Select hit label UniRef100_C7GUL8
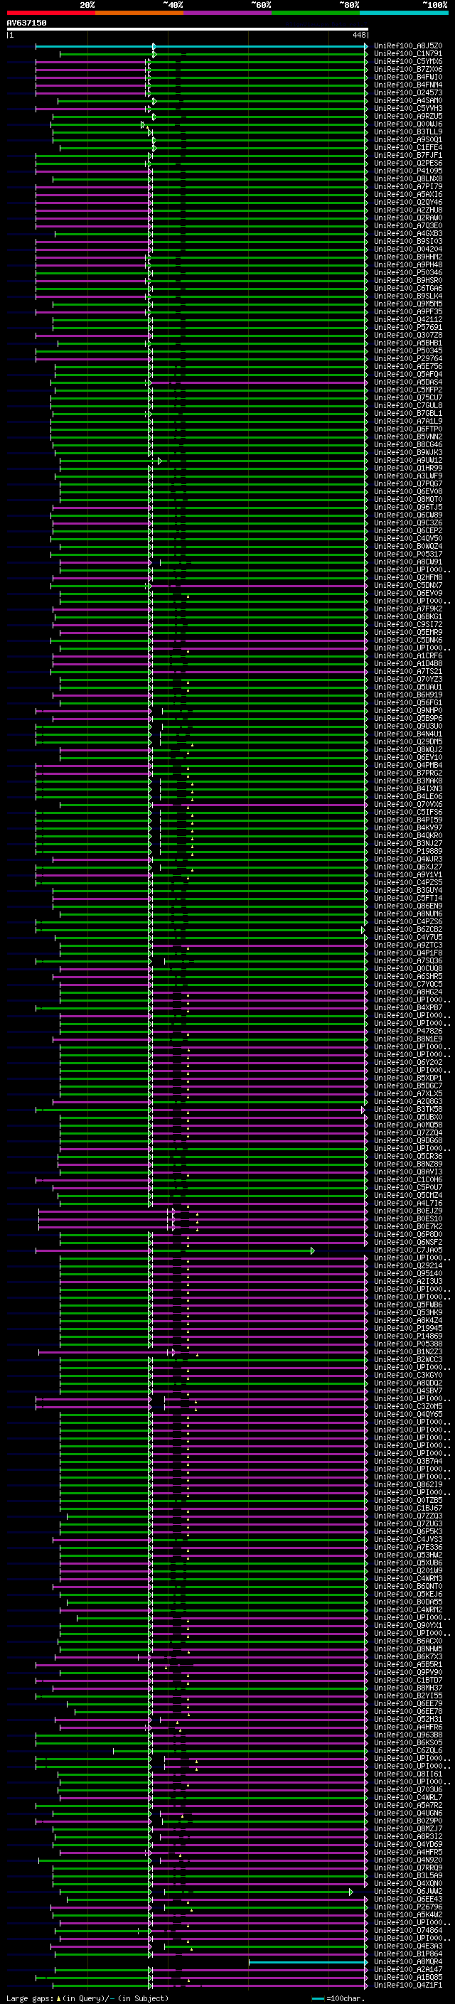455x2004 pixels. 408,405
